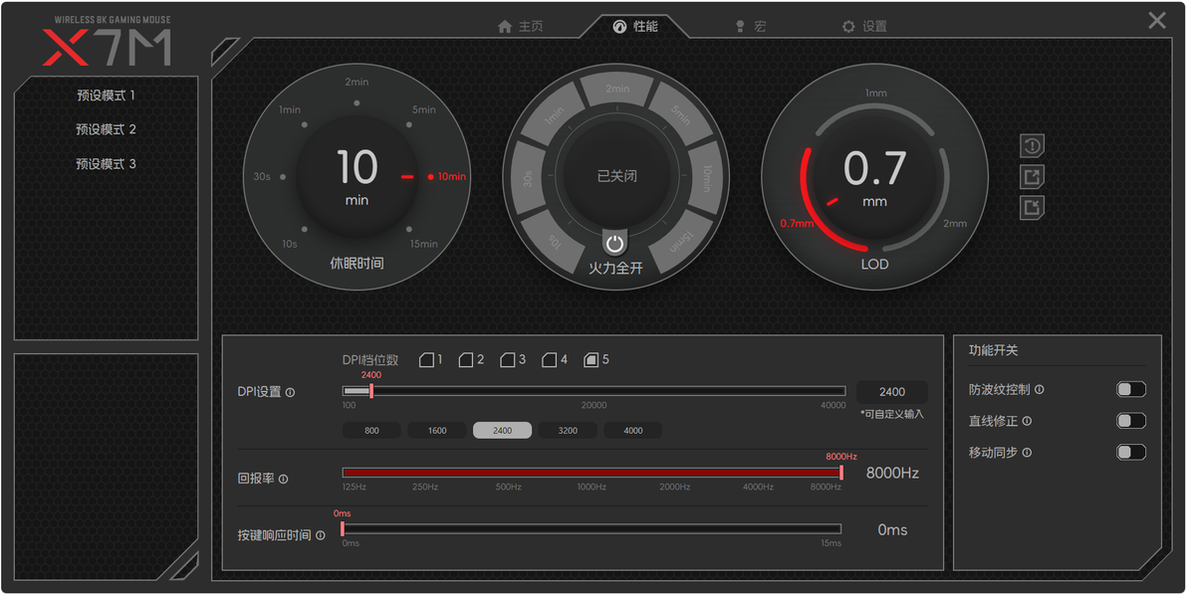Viewport: 1187px width, 595px height.
Task: Select the 4000 DPI preset button
Action: [x=633, y=430]
